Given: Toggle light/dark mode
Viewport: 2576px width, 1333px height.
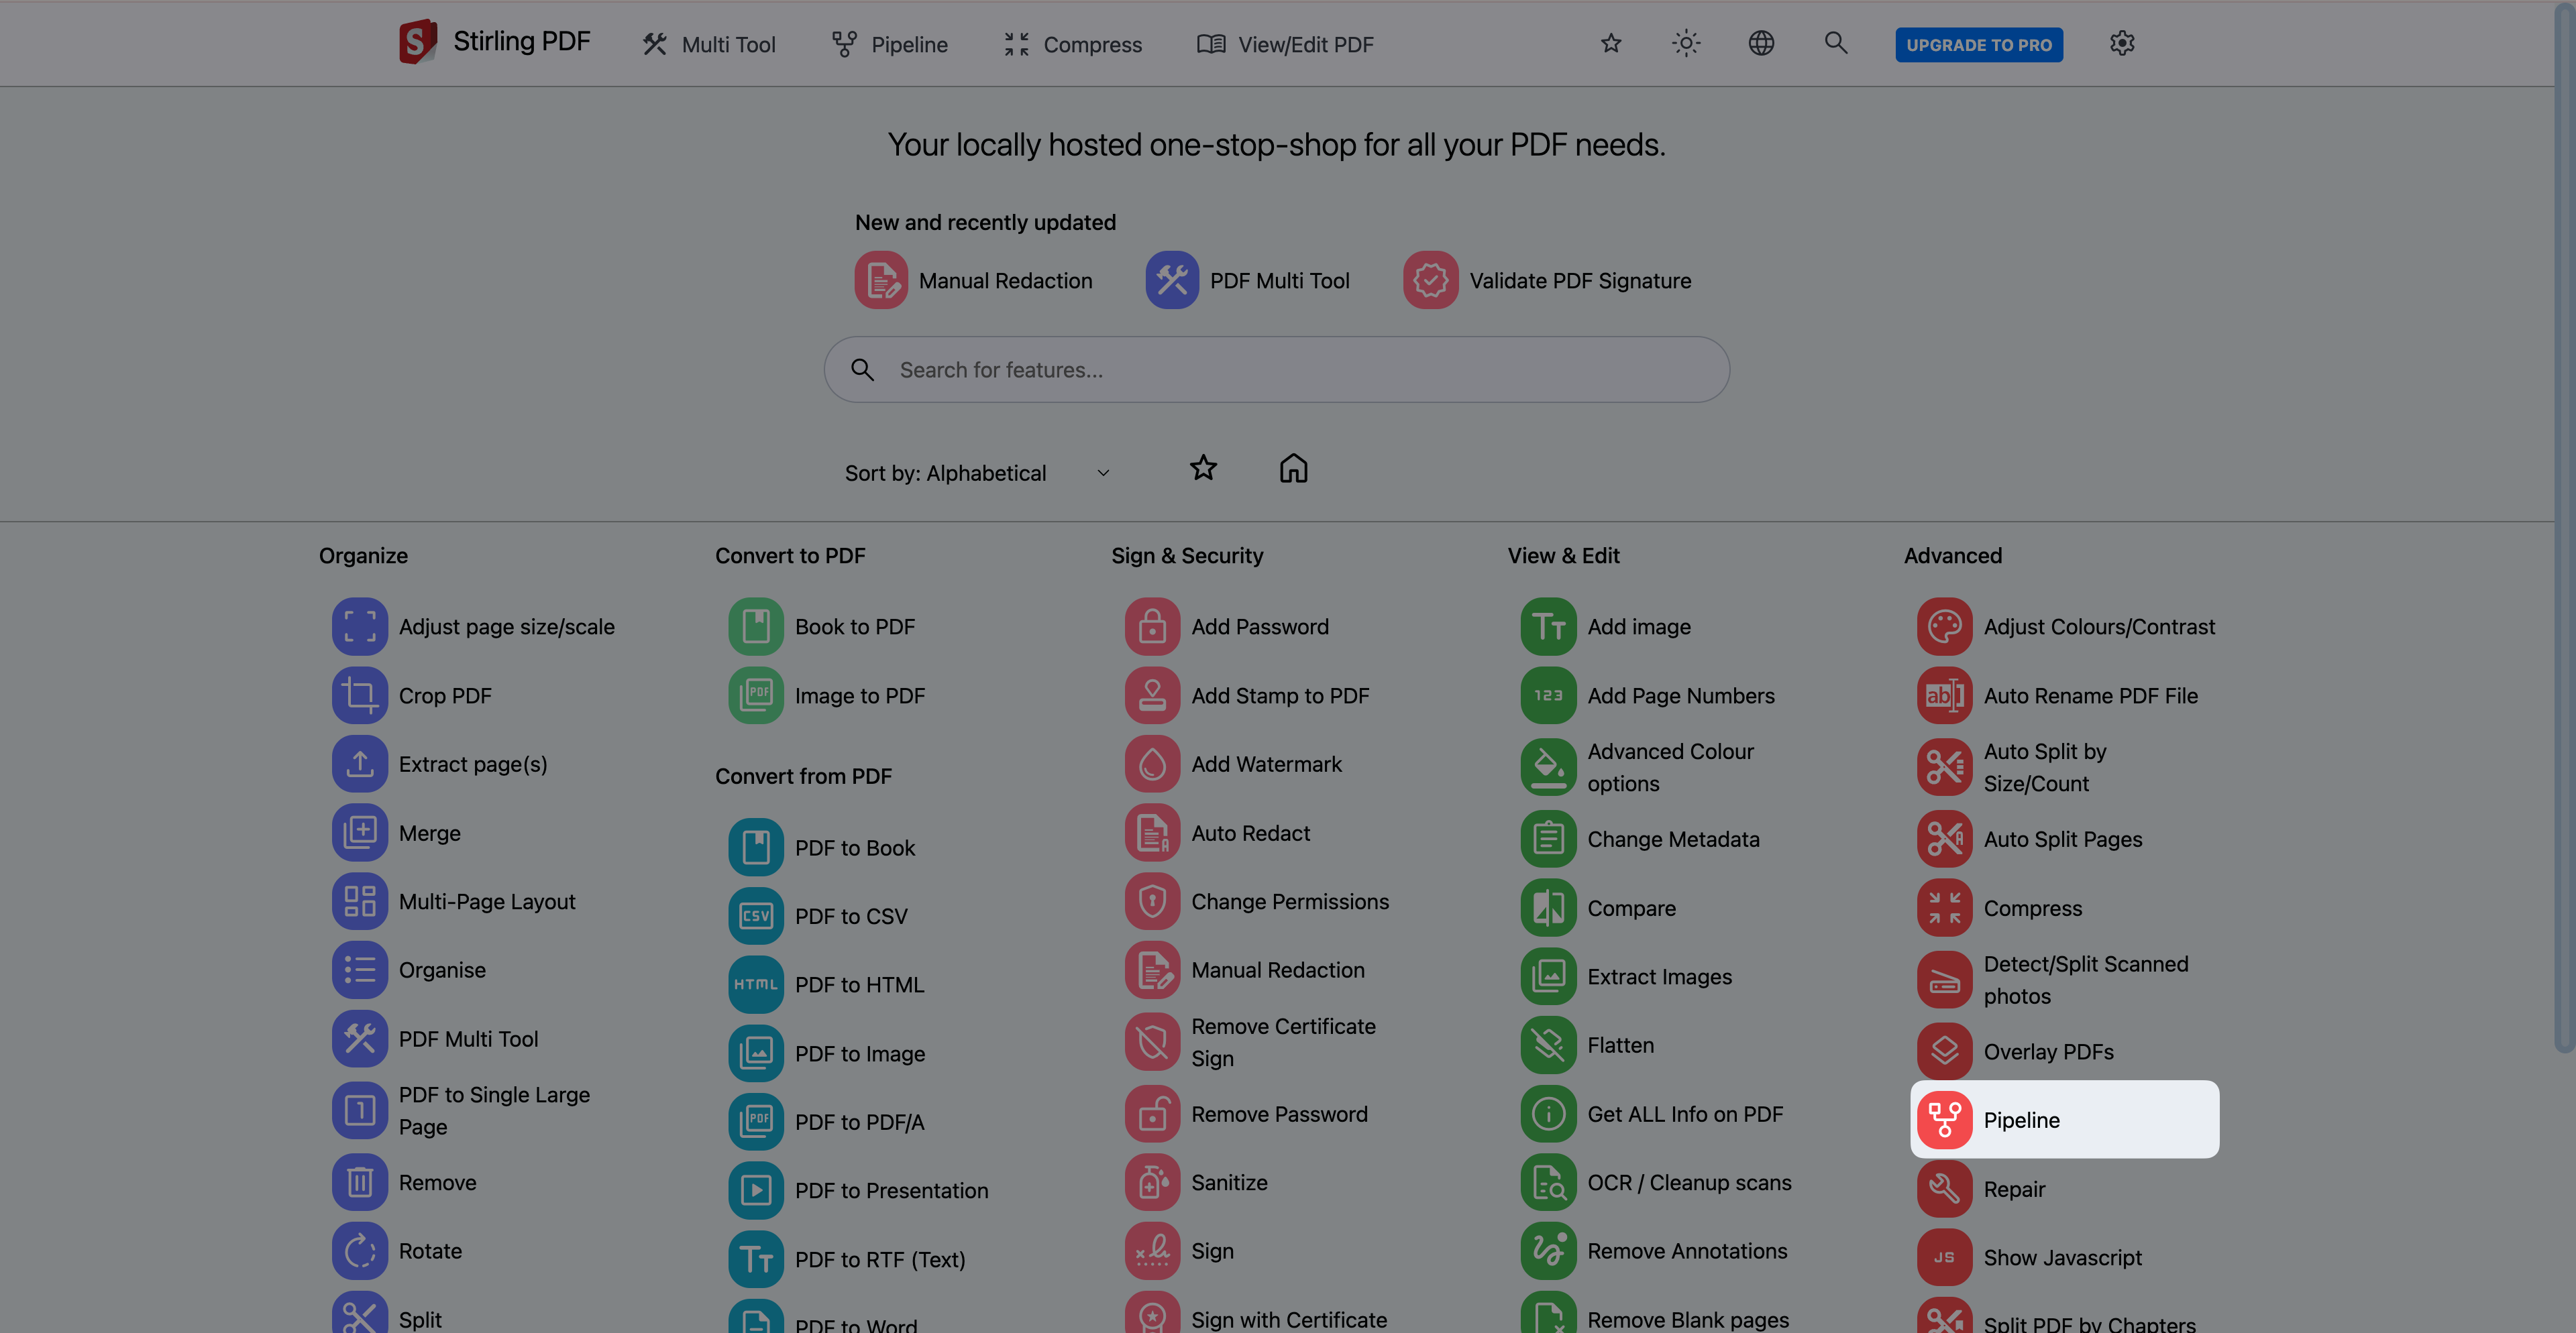Looking at the screenshot, I should 1685,43.
